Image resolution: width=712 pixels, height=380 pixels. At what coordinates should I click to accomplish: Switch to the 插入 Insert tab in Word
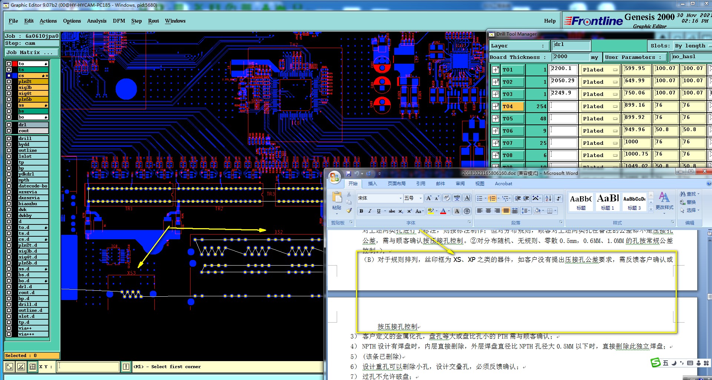pyautogui.click(x=372, y=183)
